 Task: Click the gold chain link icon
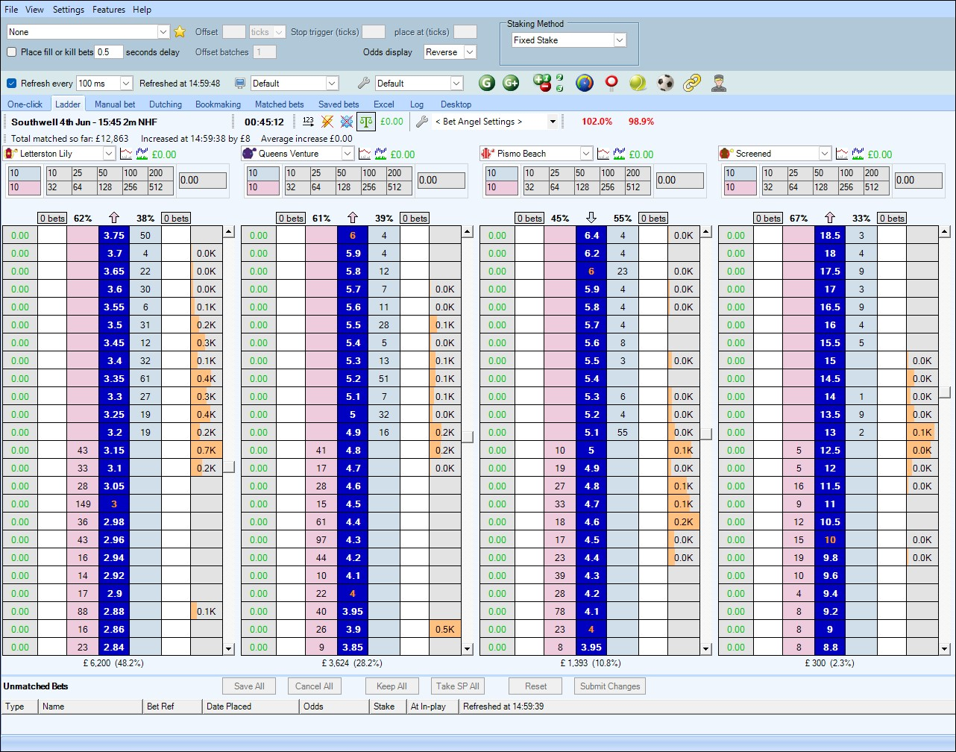[x=692, y=83]
